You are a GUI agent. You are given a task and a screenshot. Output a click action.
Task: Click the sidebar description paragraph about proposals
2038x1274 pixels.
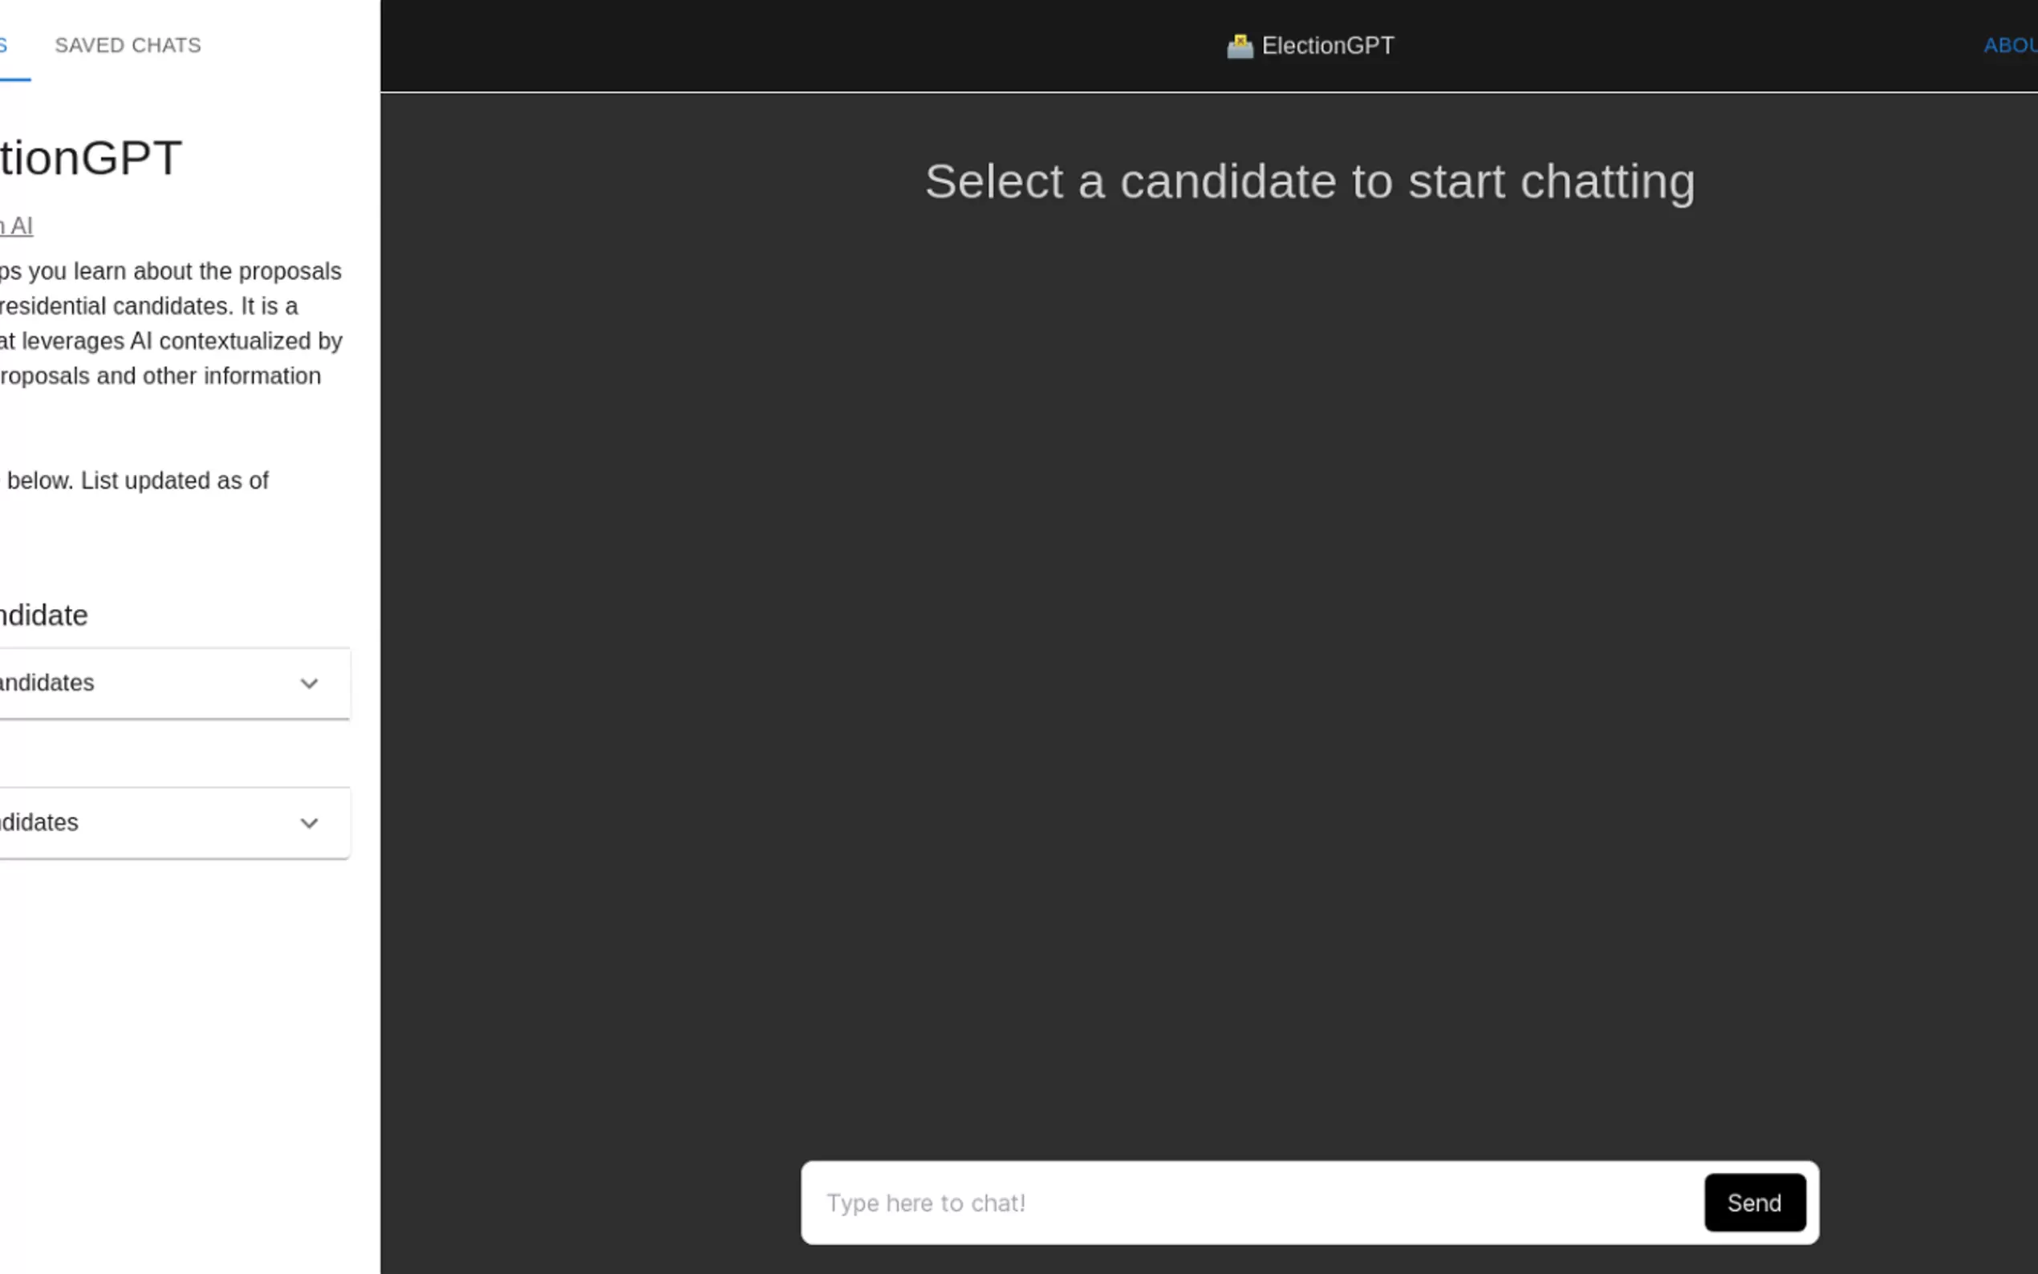pos(168,323)
